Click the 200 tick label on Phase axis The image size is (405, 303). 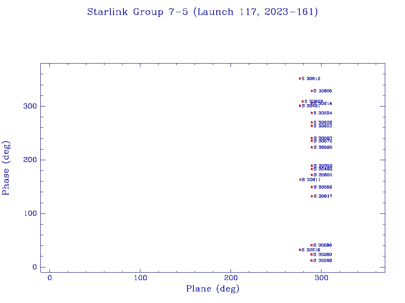[30, 160]
